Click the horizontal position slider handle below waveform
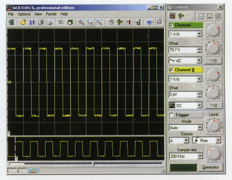 click(x=93, y=163)
